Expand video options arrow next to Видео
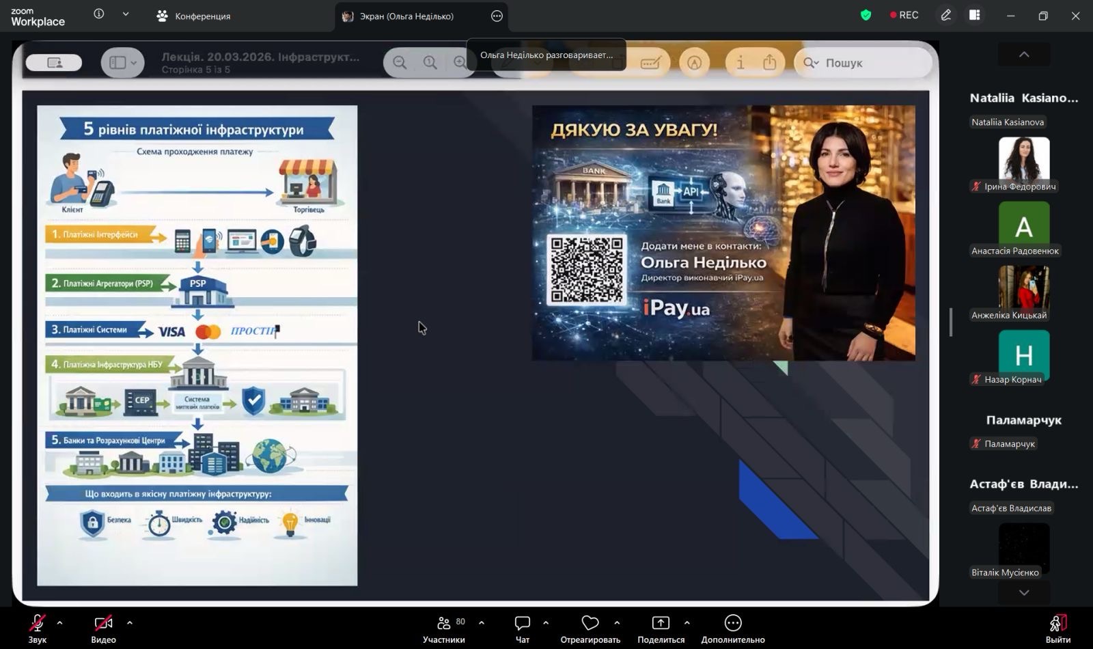Screen dimensions: 1093x649 pyautogui.click(x=130, y=622)
